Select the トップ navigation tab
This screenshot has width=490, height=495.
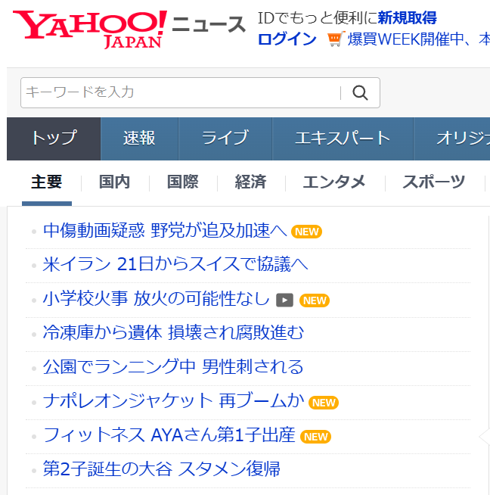click(x=54, y=139)
